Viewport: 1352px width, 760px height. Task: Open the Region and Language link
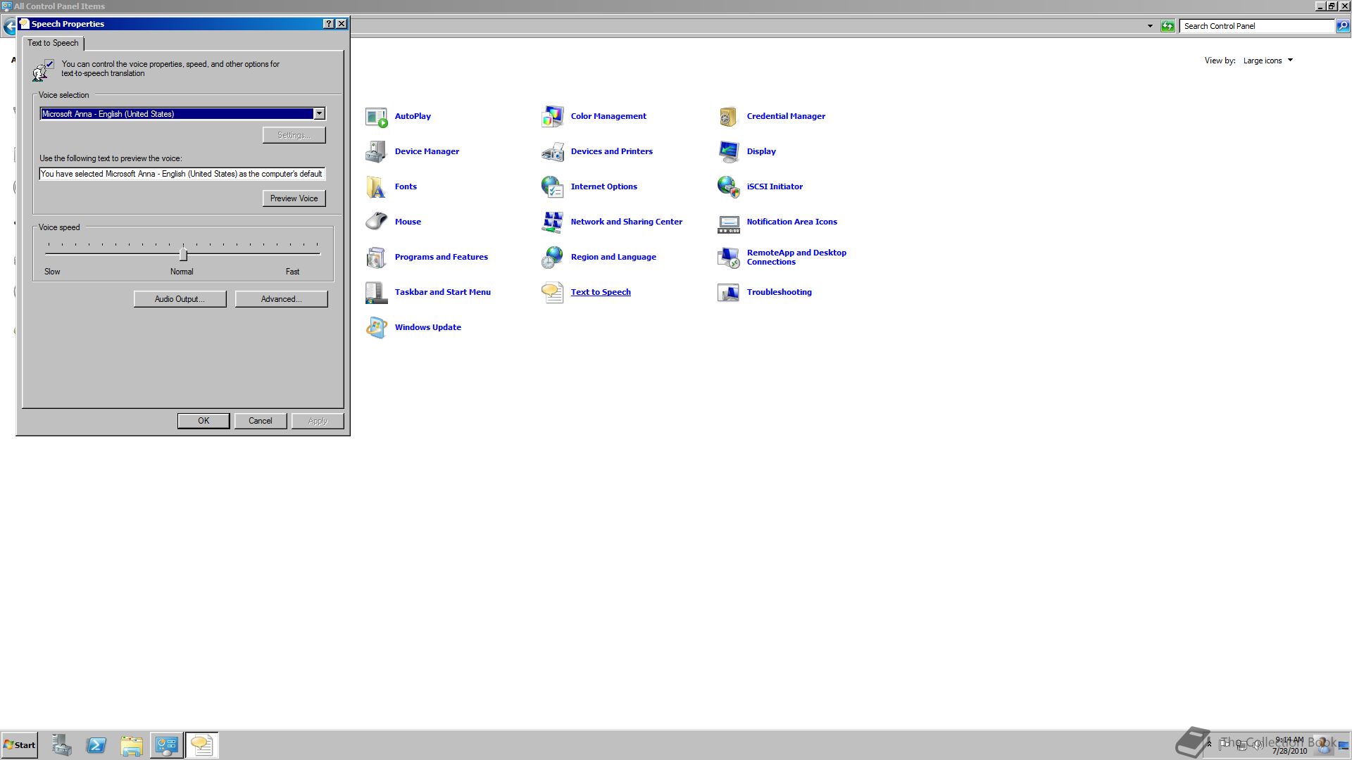[613, 258]
